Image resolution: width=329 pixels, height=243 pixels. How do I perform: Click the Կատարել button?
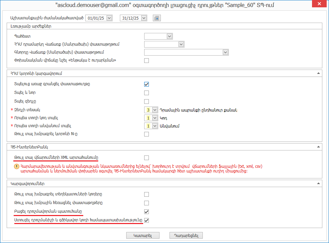coord(143,235)
